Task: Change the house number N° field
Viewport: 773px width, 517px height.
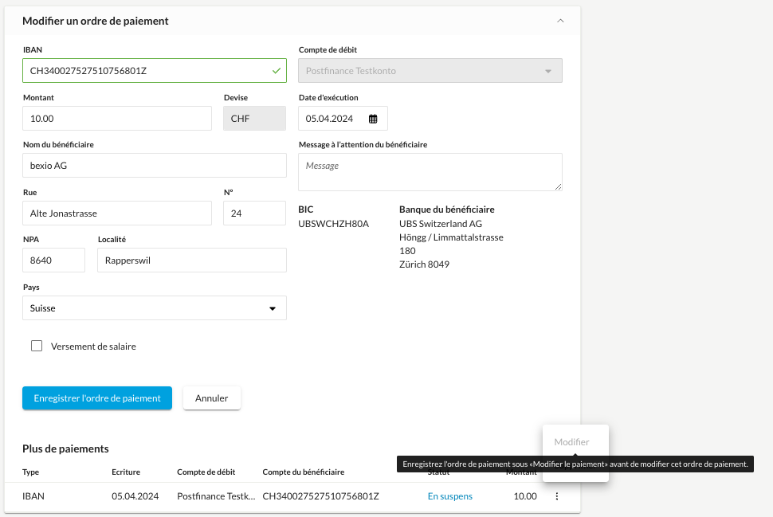Action: point(254,213)
